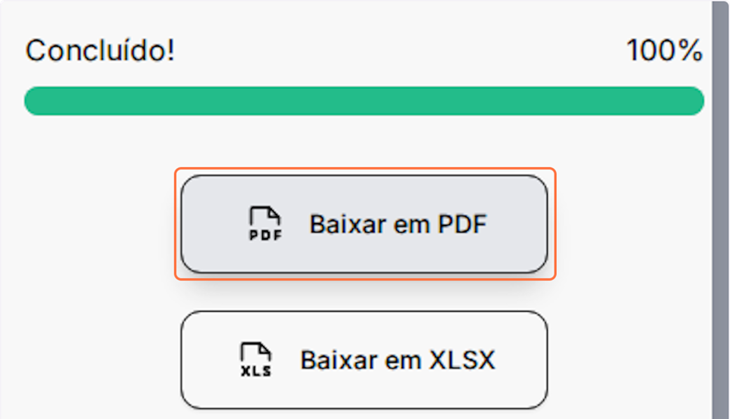Tap the document icon labeled PDF
The image size is (730, 419).
tap(265, 223)
